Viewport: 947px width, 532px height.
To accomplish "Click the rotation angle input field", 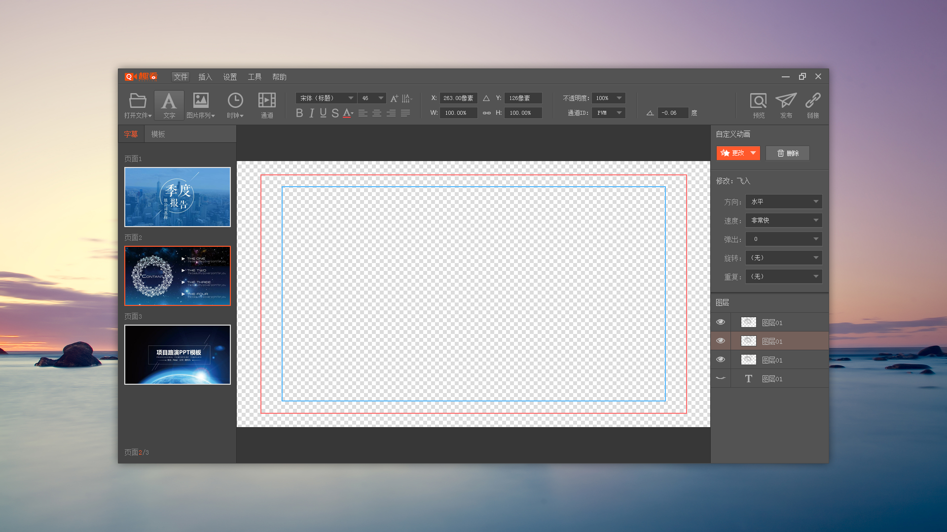I will [x=673, y=113].
